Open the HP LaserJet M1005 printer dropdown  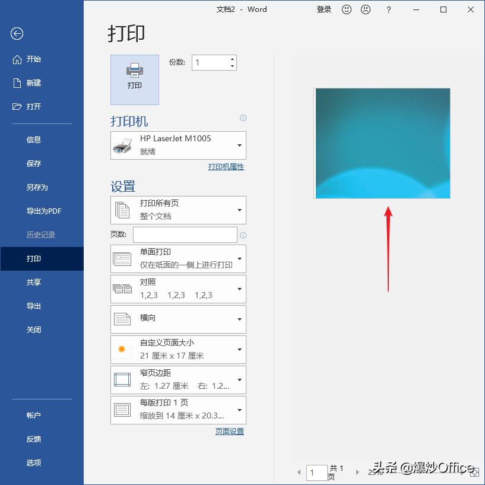tap(239, 145)
